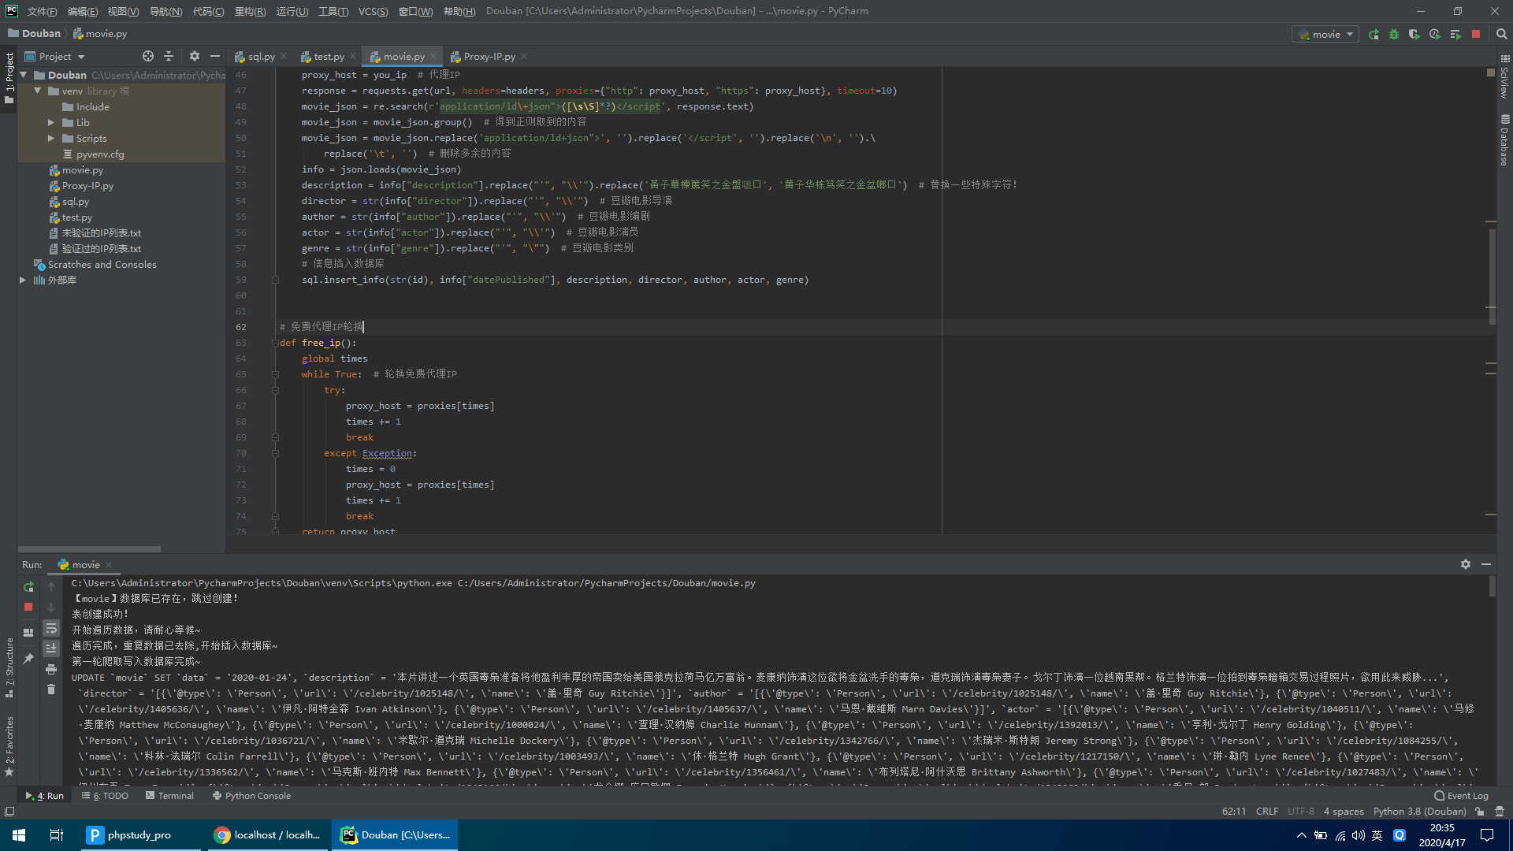
Task: Click UTF-8 encoding in status bar
Action: tap(1301, 812)
